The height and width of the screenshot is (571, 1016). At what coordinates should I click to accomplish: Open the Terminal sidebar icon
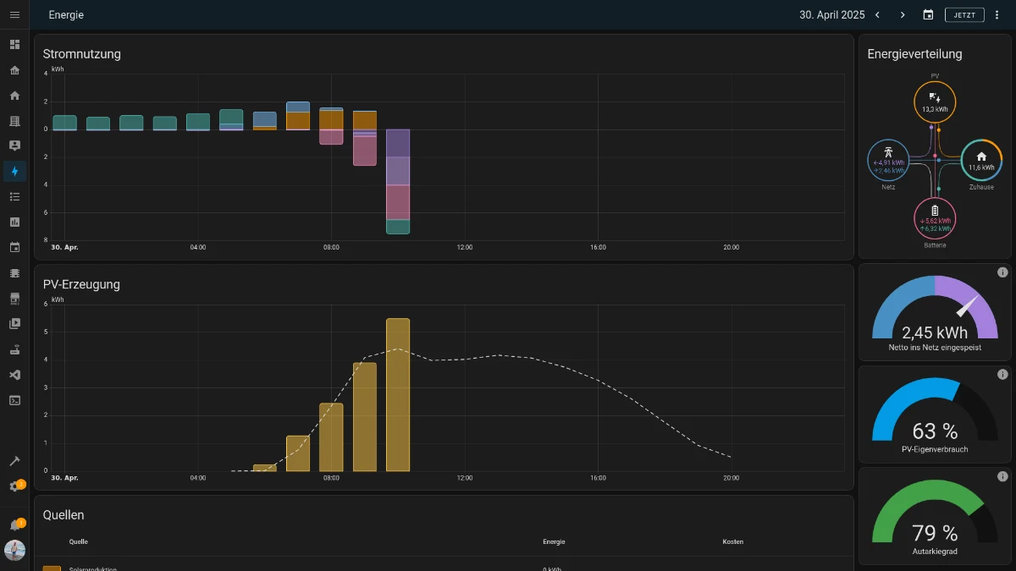tap(14, 400)
